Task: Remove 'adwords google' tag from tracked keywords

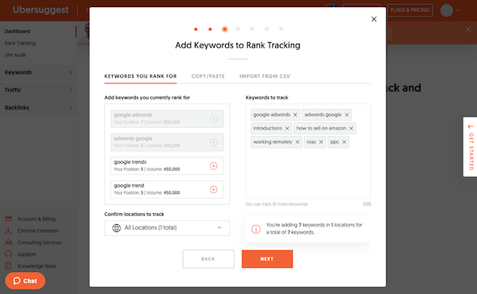Action: [x=347, y=115]
